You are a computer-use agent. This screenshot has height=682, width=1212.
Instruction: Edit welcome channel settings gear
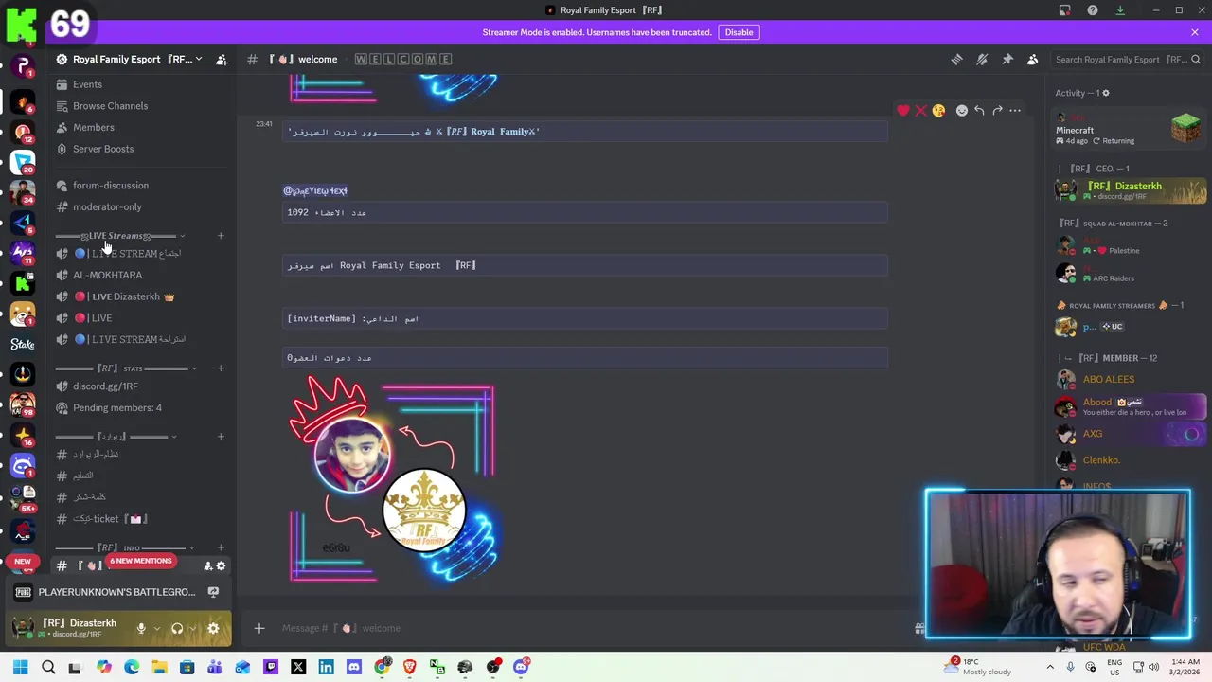[x=221, y=565]
